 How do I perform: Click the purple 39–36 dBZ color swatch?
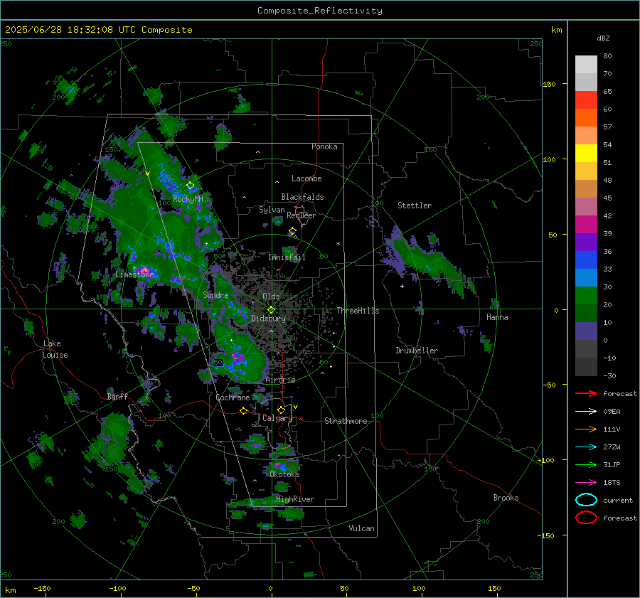point(586,242)
